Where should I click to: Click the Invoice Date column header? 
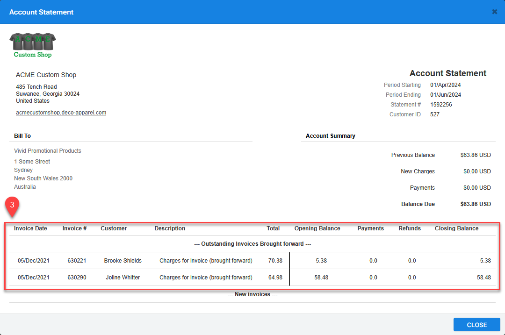(x=30, y=228)
